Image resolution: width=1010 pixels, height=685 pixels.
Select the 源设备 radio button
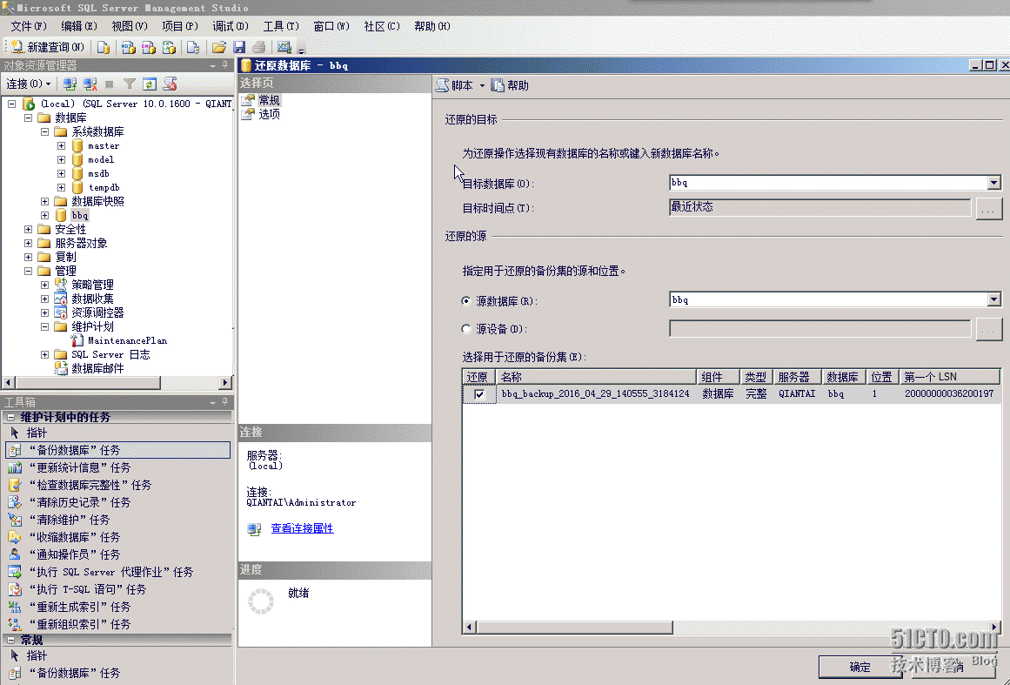(x=466, y=329)
